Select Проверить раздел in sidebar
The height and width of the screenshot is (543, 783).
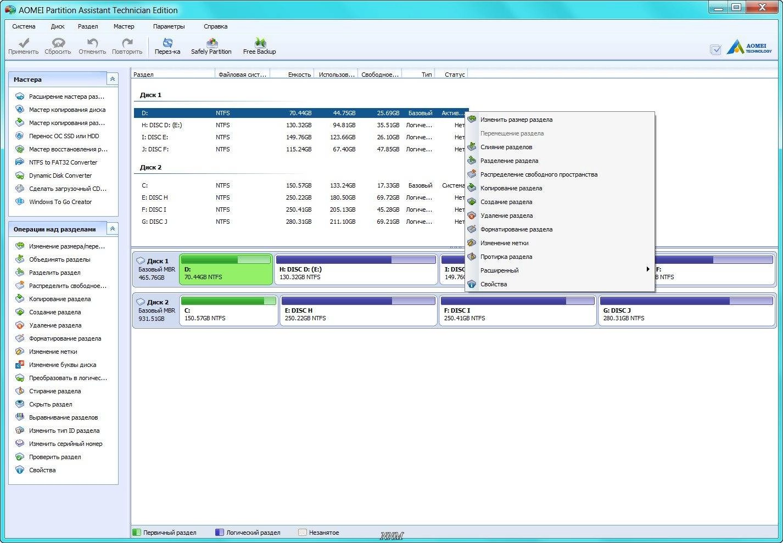point(55,457)
